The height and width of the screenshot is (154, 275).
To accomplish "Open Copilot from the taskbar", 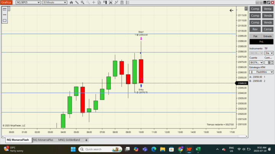I will (x=136, y=149).
